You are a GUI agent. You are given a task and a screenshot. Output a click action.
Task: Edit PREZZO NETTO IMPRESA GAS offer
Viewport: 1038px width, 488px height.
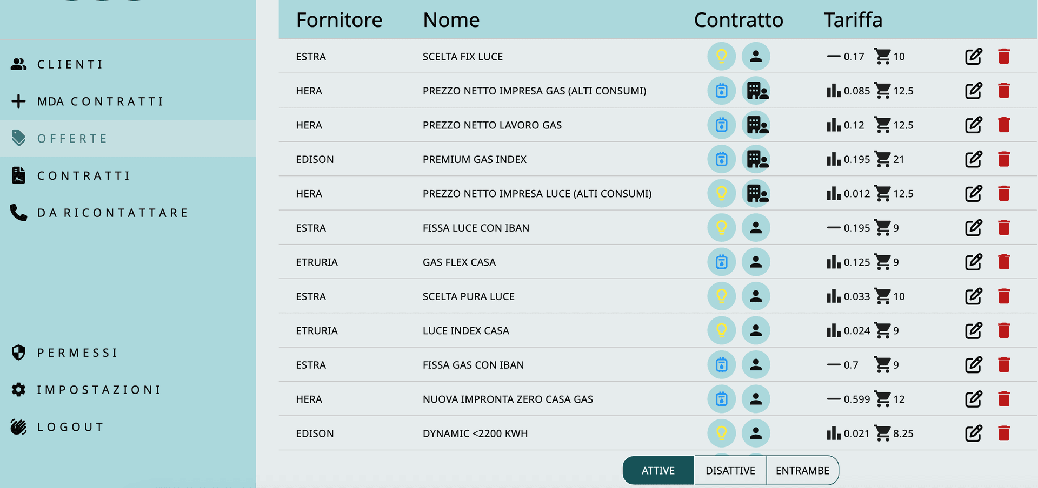tap(974, 91)
